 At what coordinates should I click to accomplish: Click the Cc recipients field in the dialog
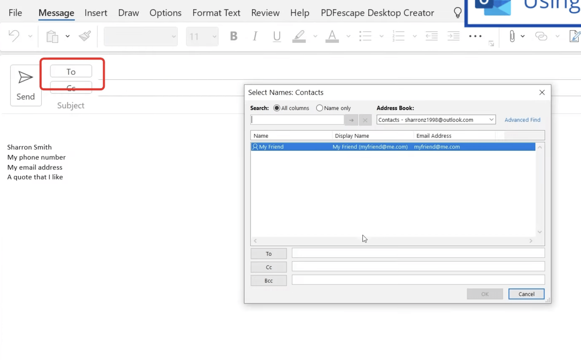[418, 266]
